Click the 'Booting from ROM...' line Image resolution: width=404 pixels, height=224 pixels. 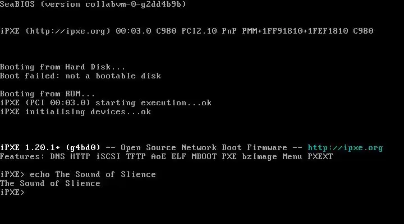tap(48, 94)
